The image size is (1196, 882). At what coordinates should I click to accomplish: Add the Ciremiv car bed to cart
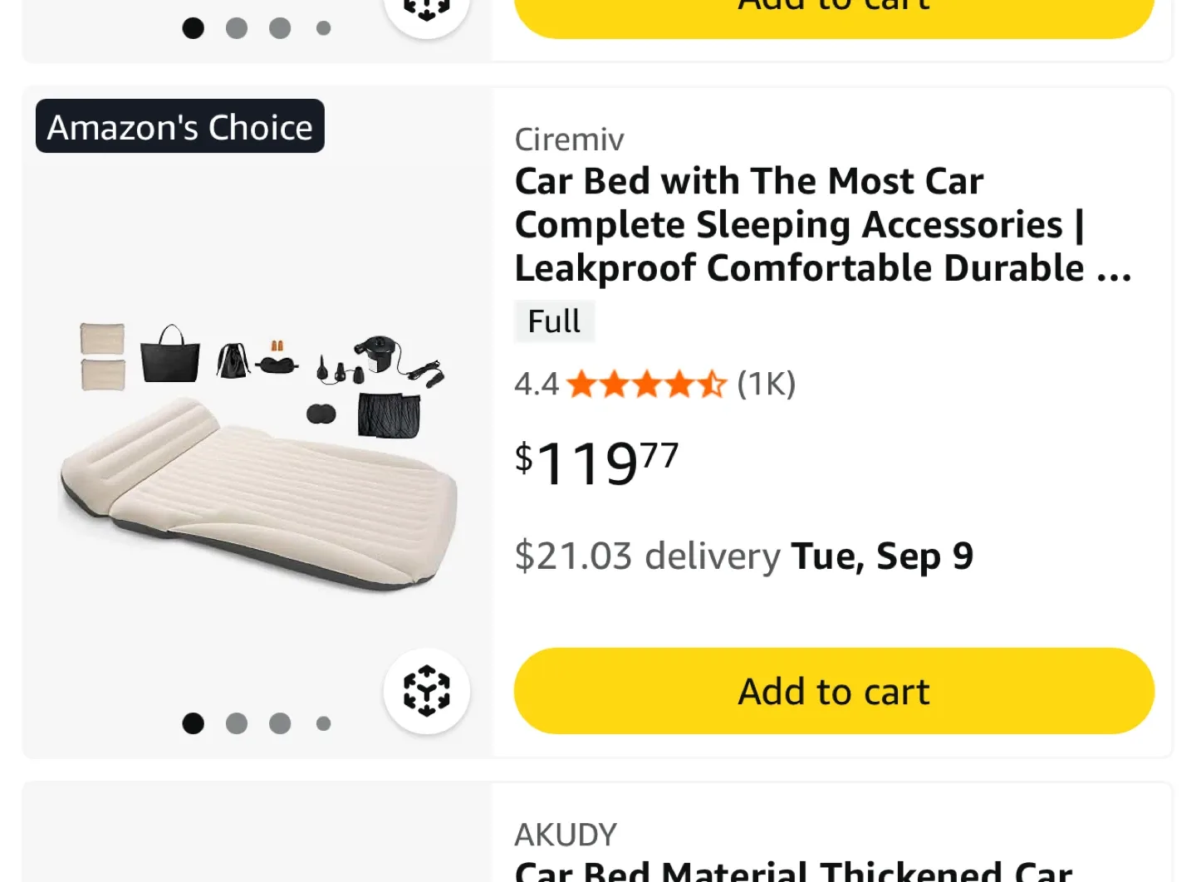833,691
